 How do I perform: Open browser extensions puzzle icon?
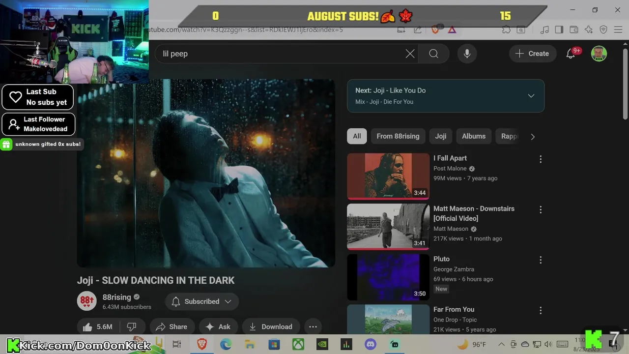tap(506, 29)
